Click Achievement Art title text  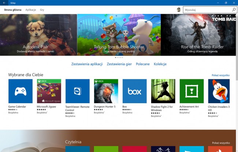[x=189, y=106]
